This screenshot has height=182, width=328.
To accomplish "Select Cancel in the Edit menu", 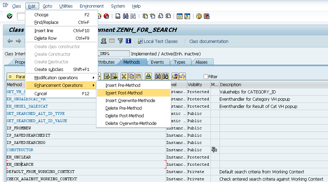I will tap(61, 93).
